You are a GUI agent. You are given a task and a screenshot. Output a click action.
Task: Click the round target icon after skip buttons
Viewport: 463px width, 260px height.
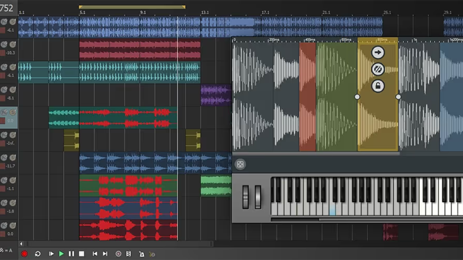[x=118, y=254]
